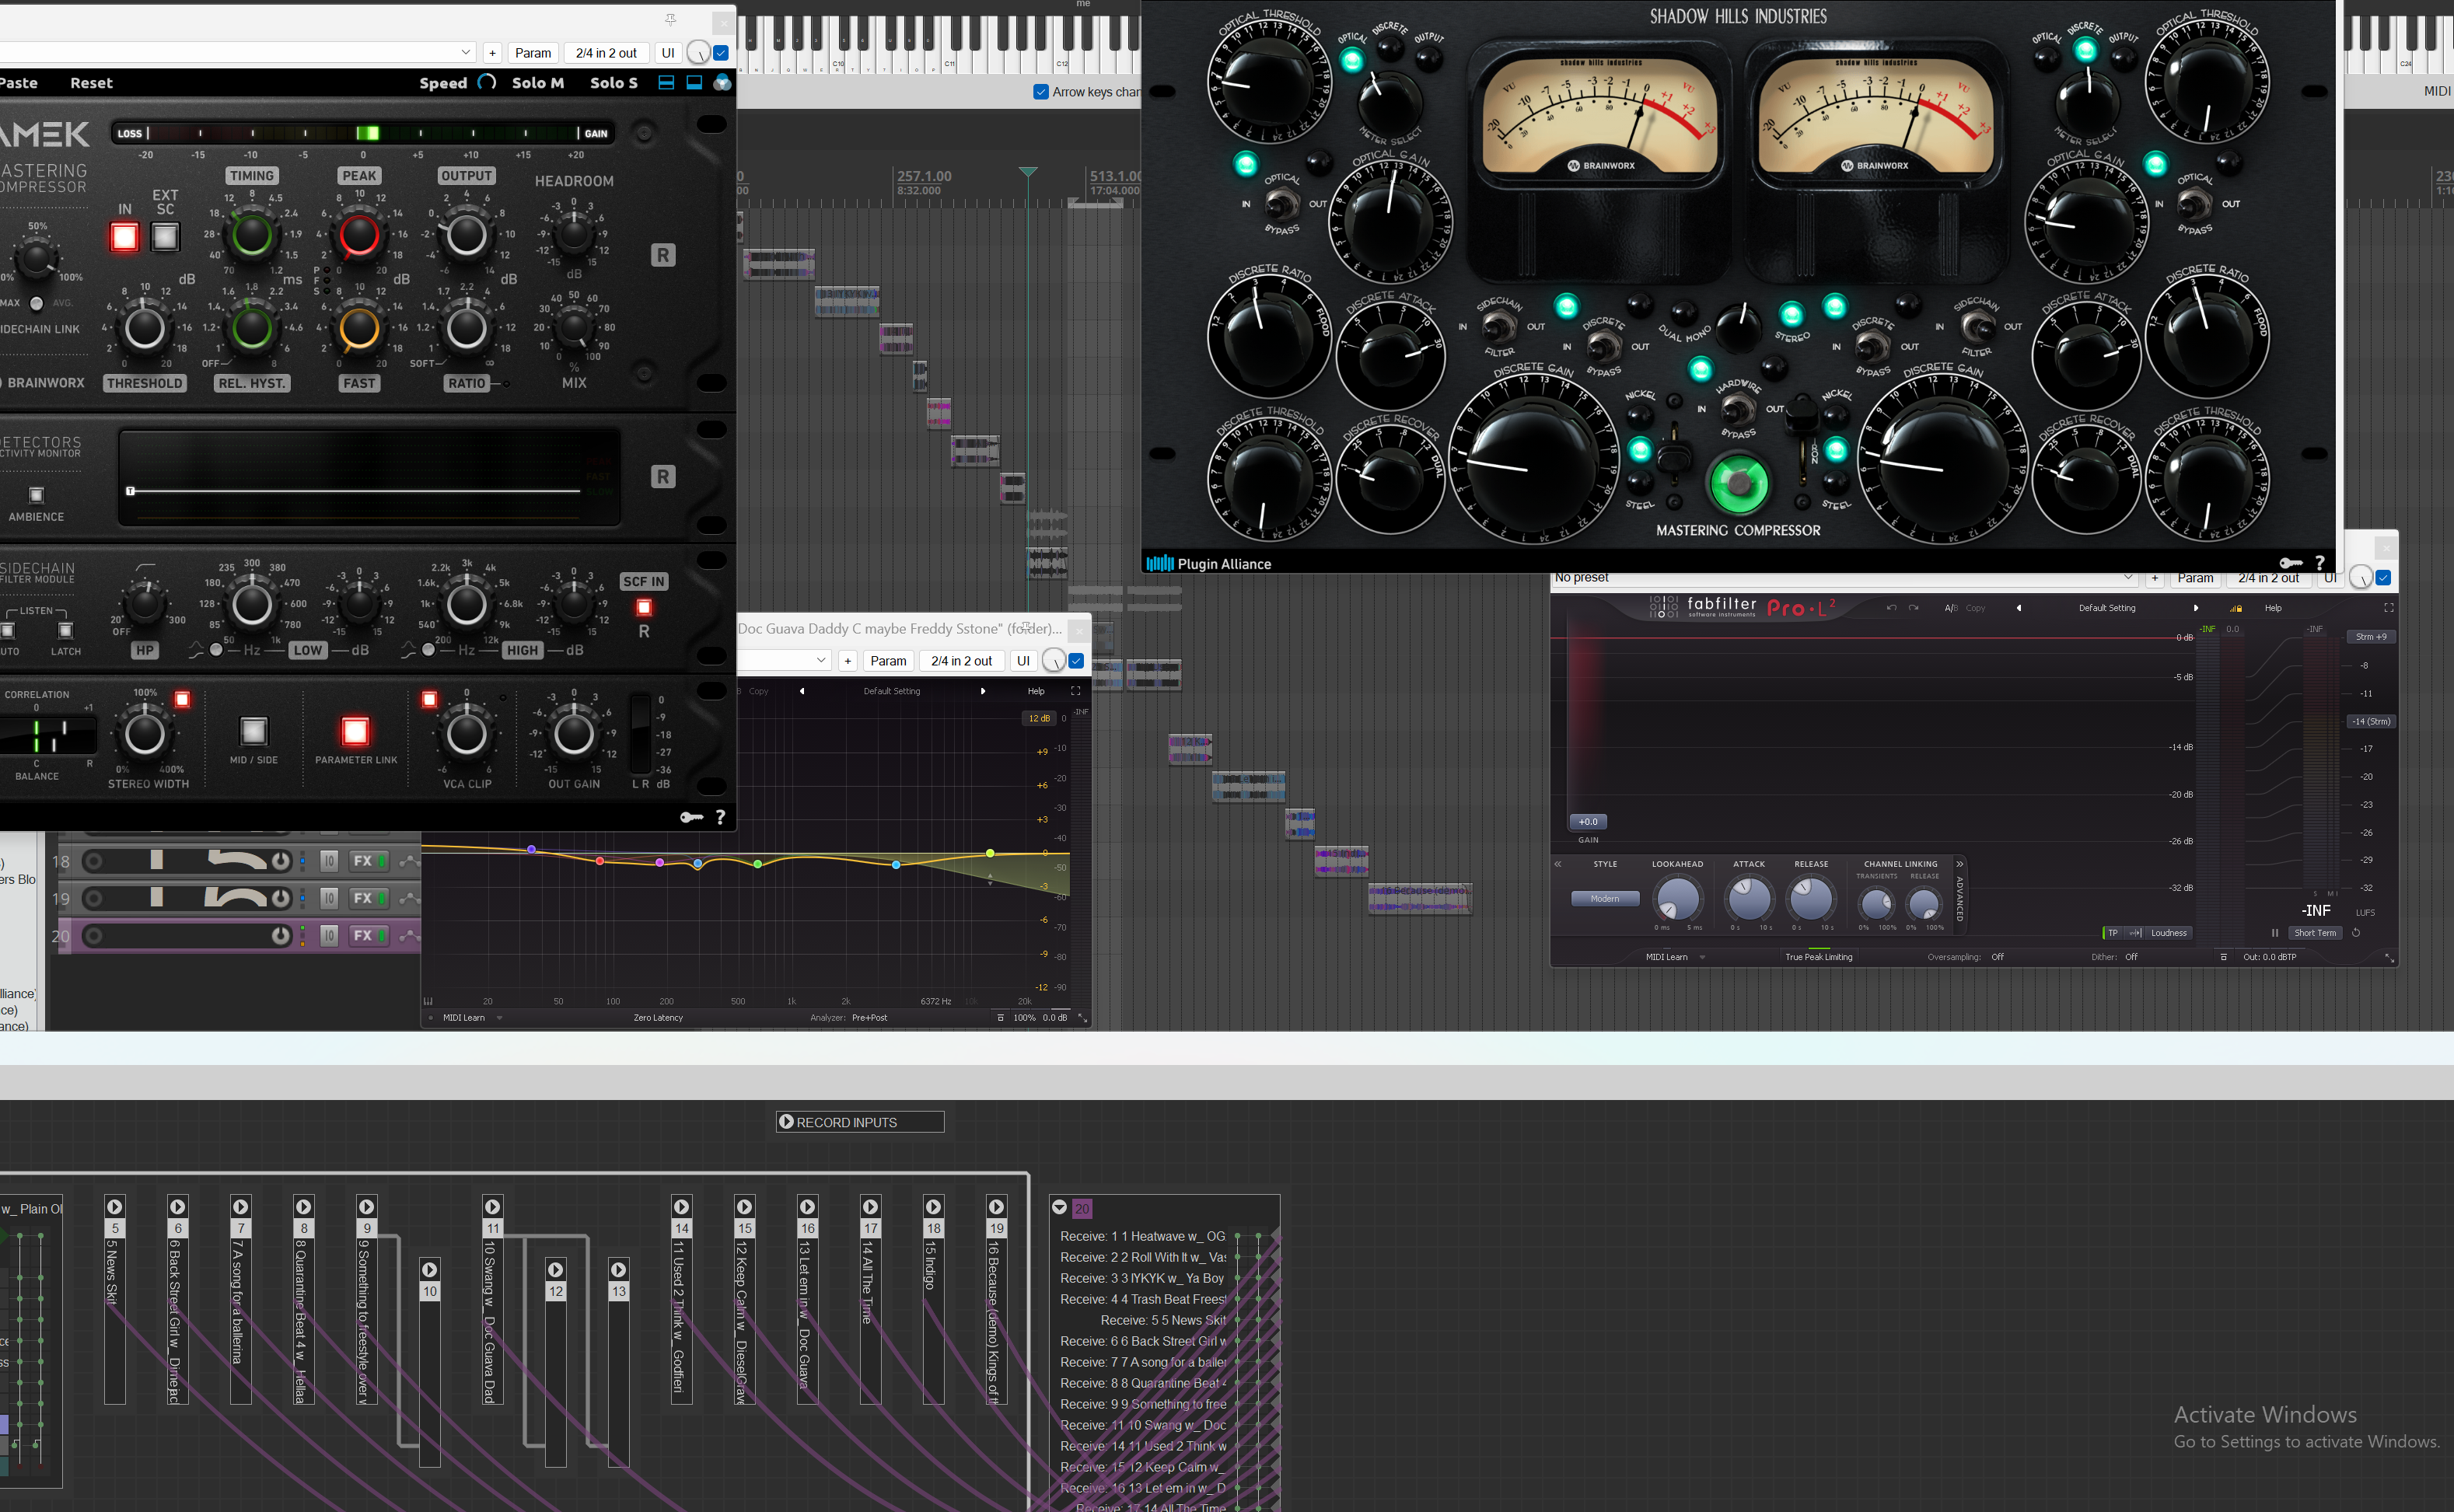
Task: Open the AMEK plugin license key icon
Action: click(x=691, y=817)
